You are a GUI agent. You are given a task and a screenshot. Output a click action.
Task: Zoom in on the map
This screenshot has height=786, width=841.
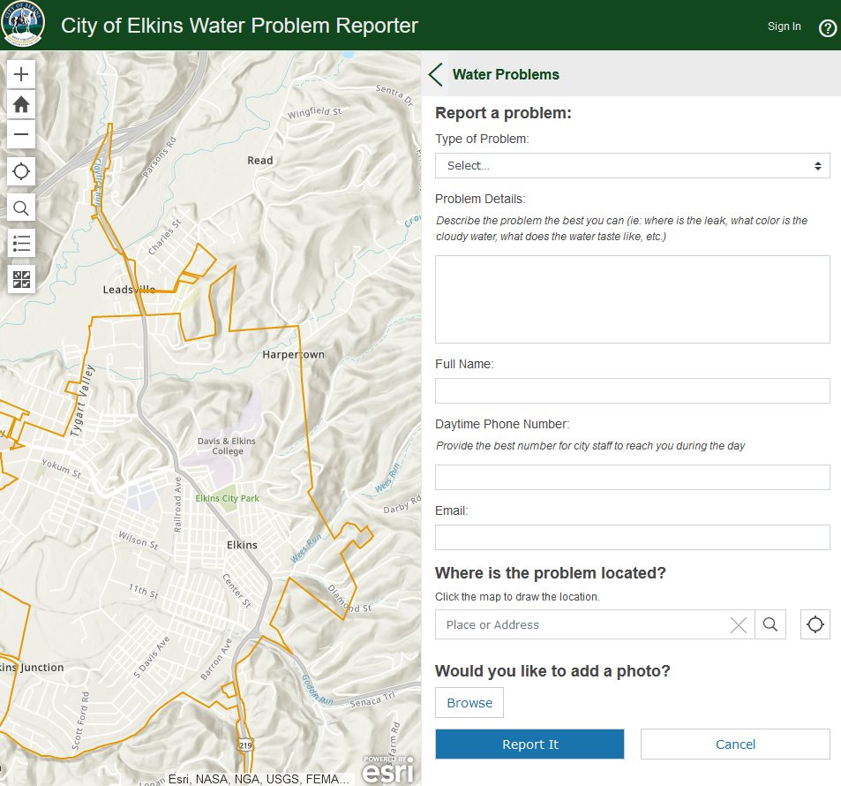tap(22, 74)
